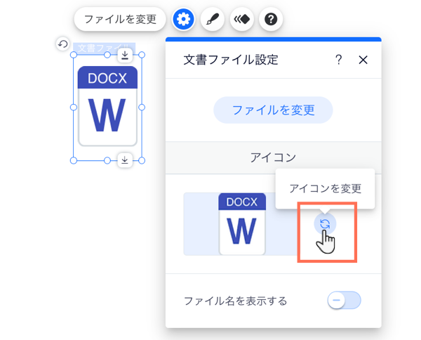The image size is (421, 340).
Task: Click the 文書ファイル設定 panel title
Action: [x=231, y=60]
